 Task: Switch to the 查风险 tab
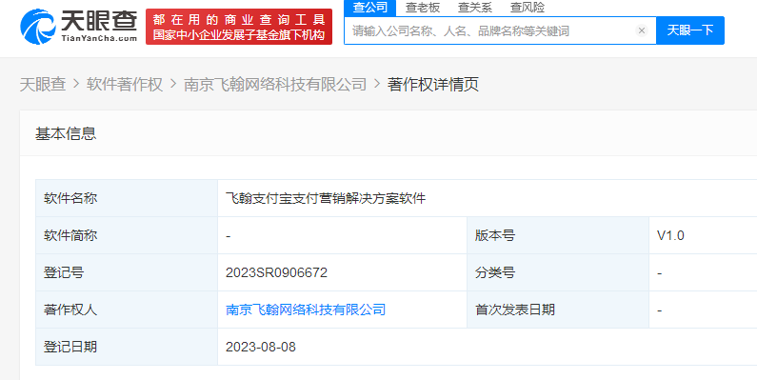[x=528, y=8]
